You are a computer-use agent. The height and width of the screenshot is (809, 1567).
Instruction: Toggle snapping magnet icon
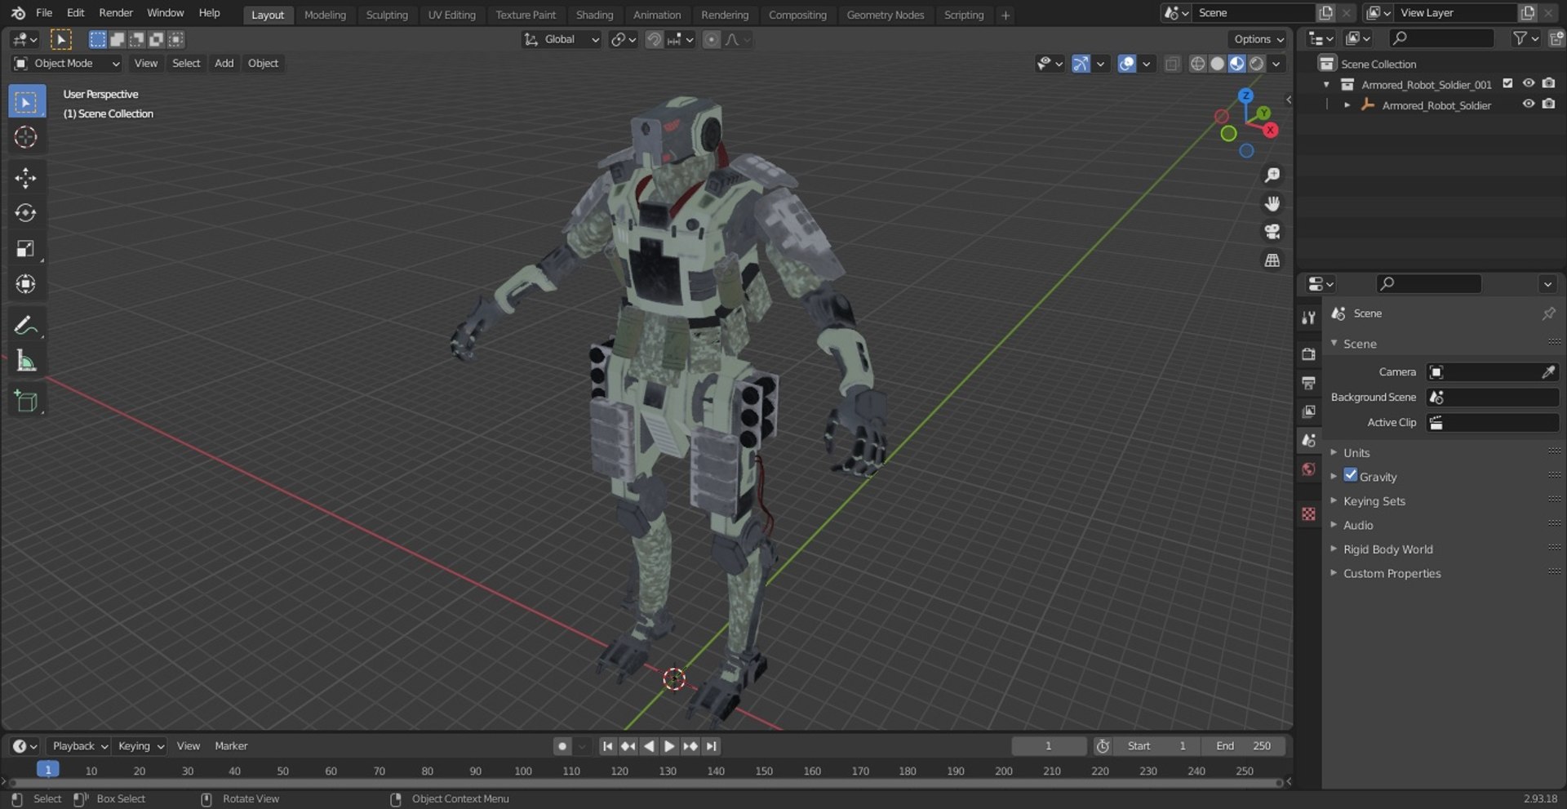point(654,39)
